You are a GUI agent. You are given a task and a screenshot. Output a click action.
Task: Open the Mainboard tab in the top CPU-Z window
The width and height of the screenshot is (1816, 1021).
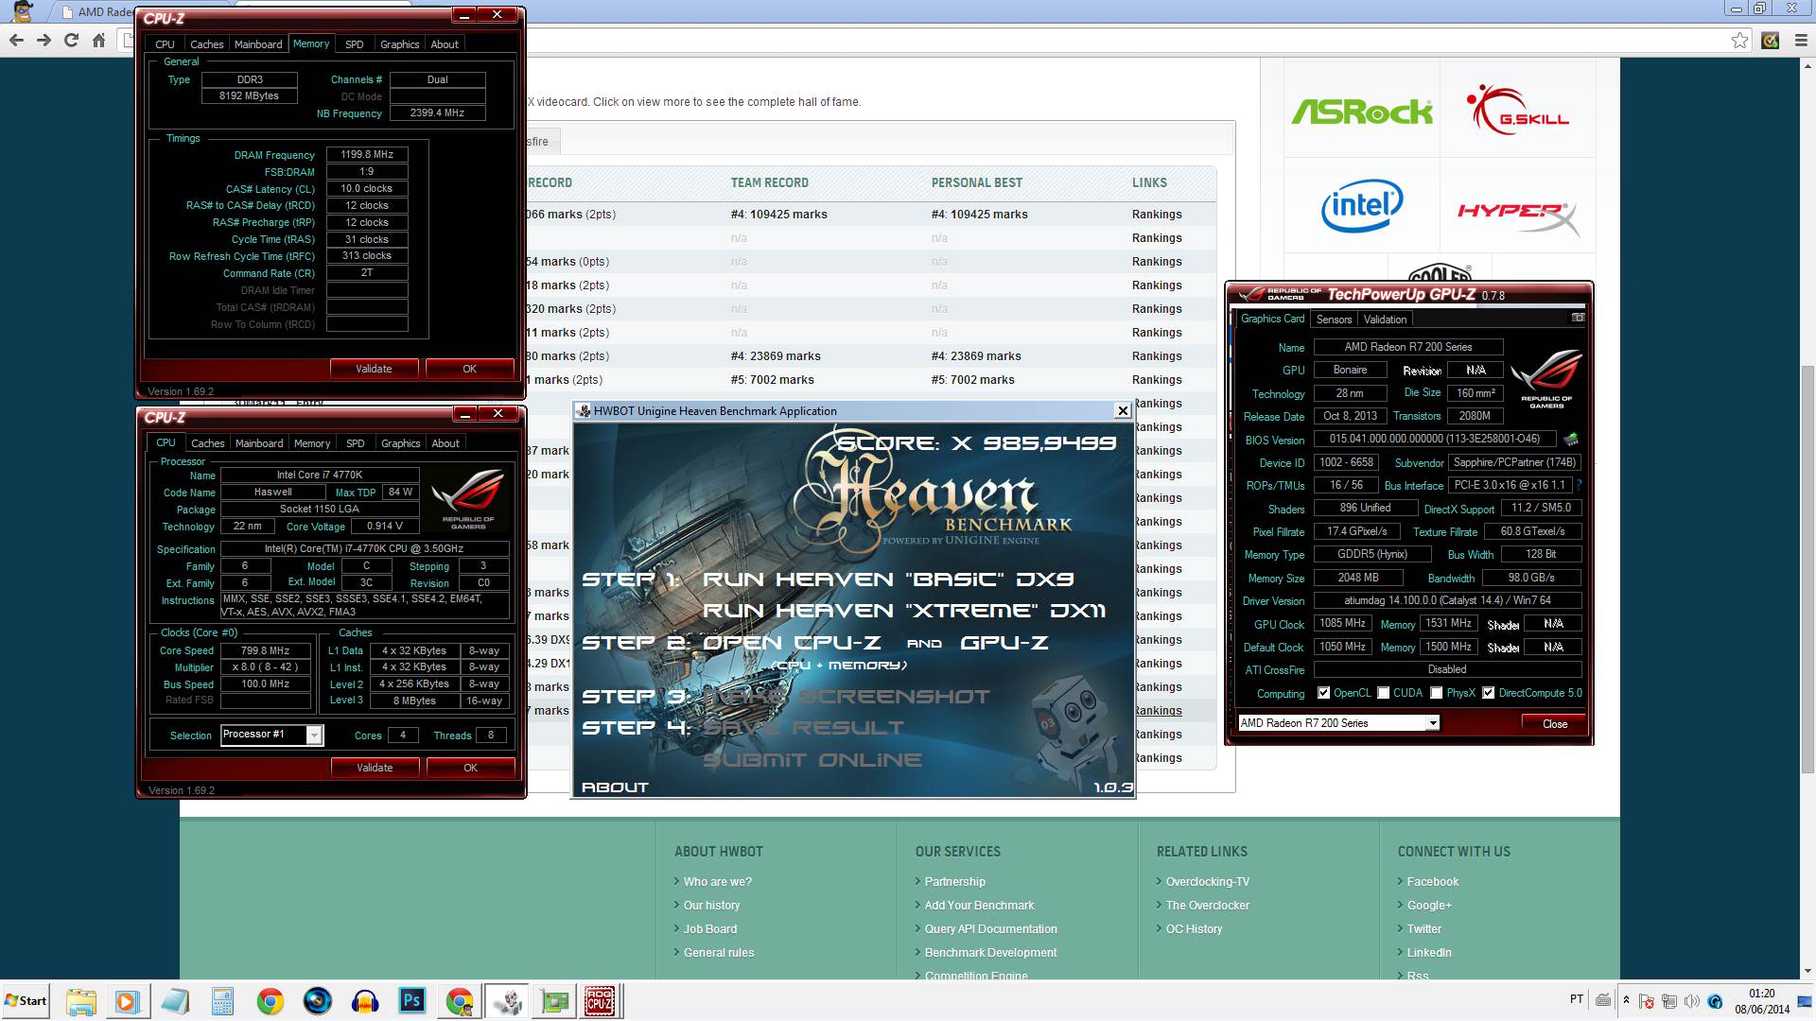pyautogui.click(x=258, y=44)
